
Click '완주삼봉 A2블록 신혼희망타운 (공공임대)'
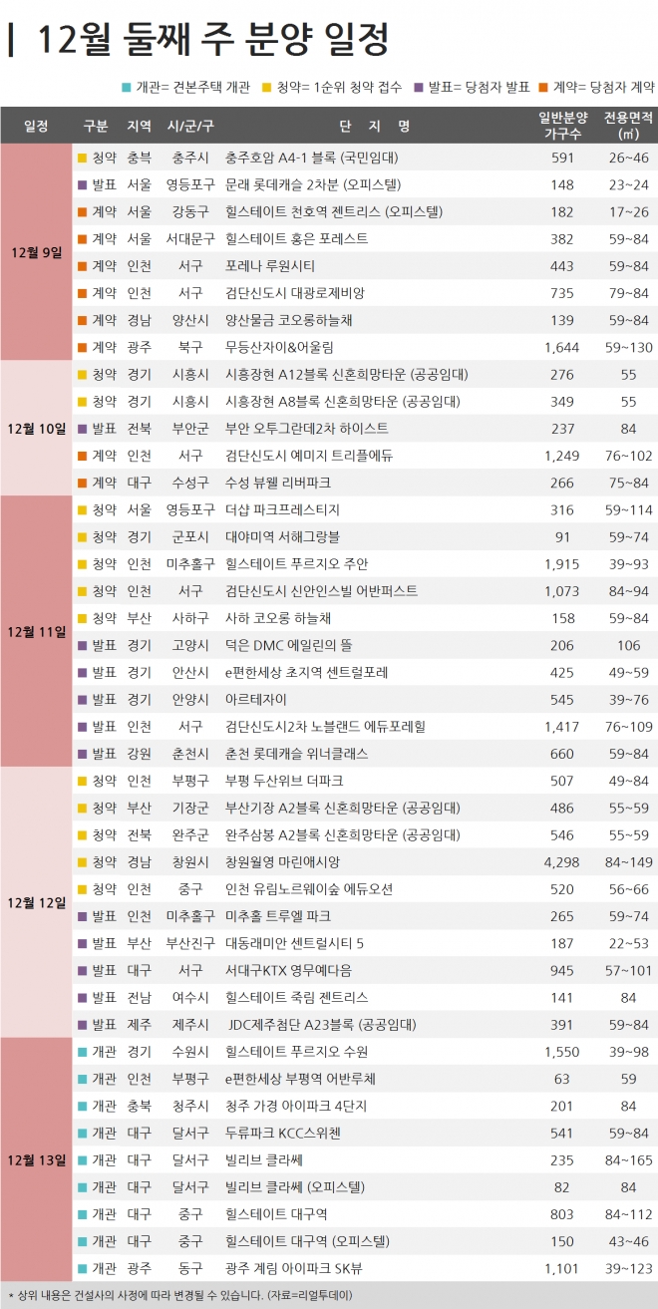[343, 834]
